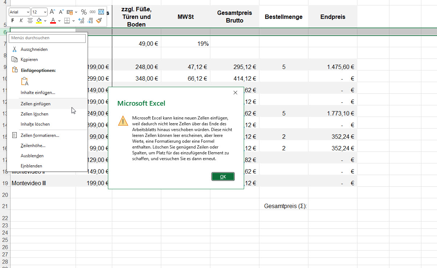Decrease font size in mini toolbar
Image resolution: width=437 pixels, height=268 pixels.
click(x=61, y=12)
